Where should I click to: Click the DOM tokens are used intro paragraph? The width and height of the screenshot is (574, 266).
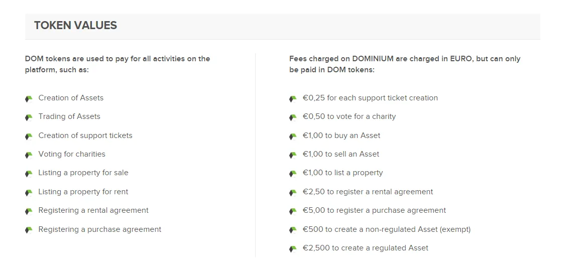point(118,64)
